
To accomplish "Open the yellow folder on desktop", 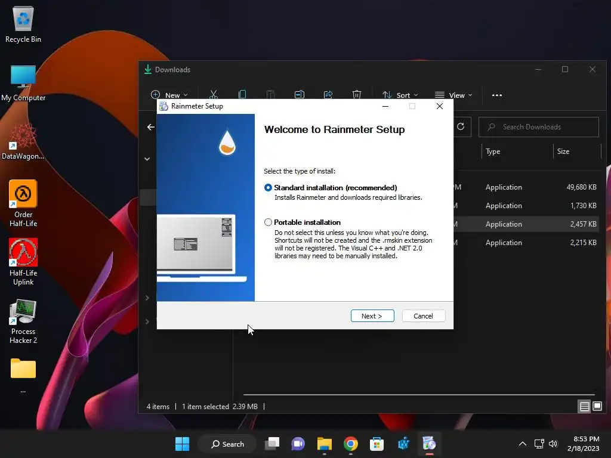I will 23,369.
